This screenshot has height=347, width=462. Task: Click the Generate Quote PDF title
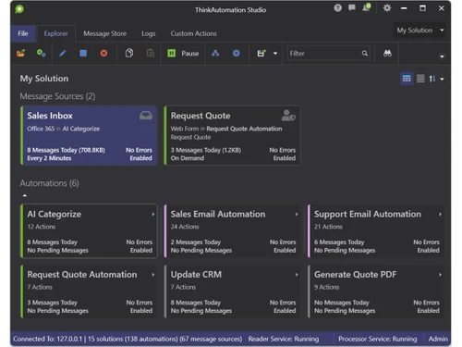point(355,275)
